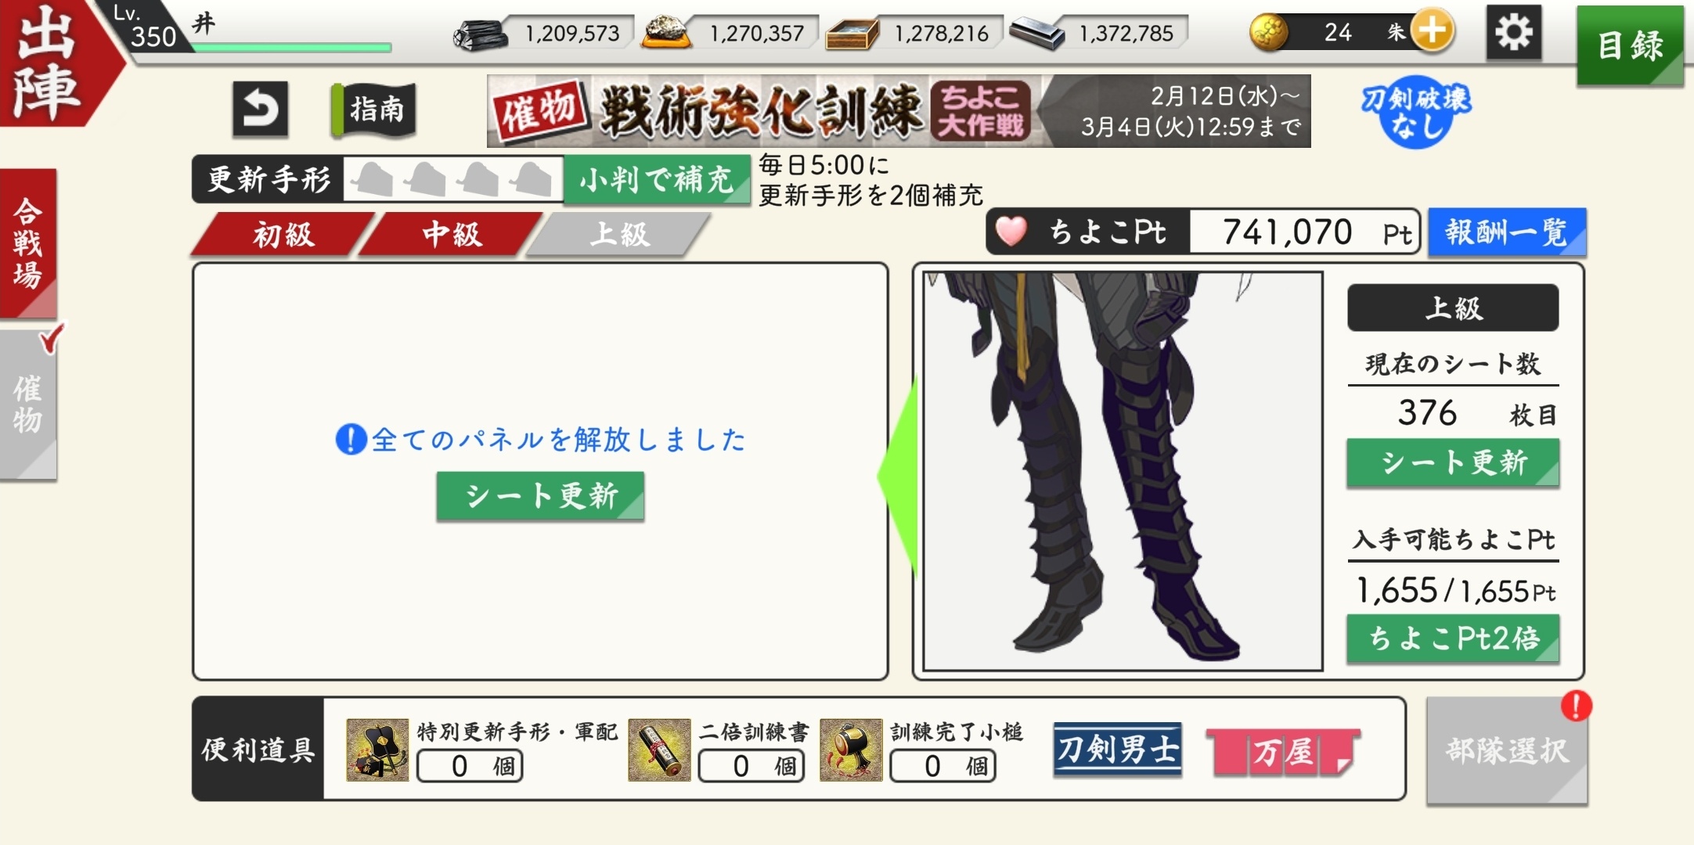Collapse panel with green arrow handle

897,474
